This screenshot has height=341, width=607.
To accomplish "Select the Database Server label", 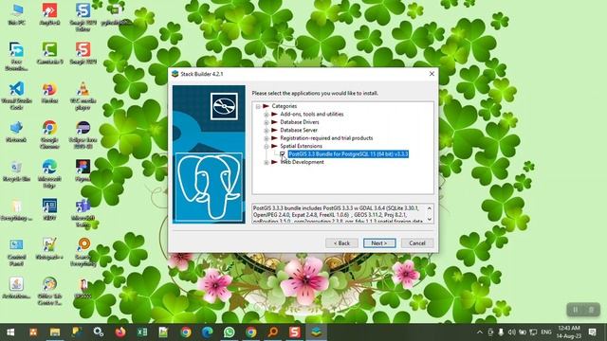I will [x=299, y=130].
